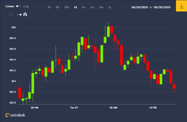Click the $63.8 price axis label
The height and width of the screenshot is (122, 187).
tap(13, 92)
